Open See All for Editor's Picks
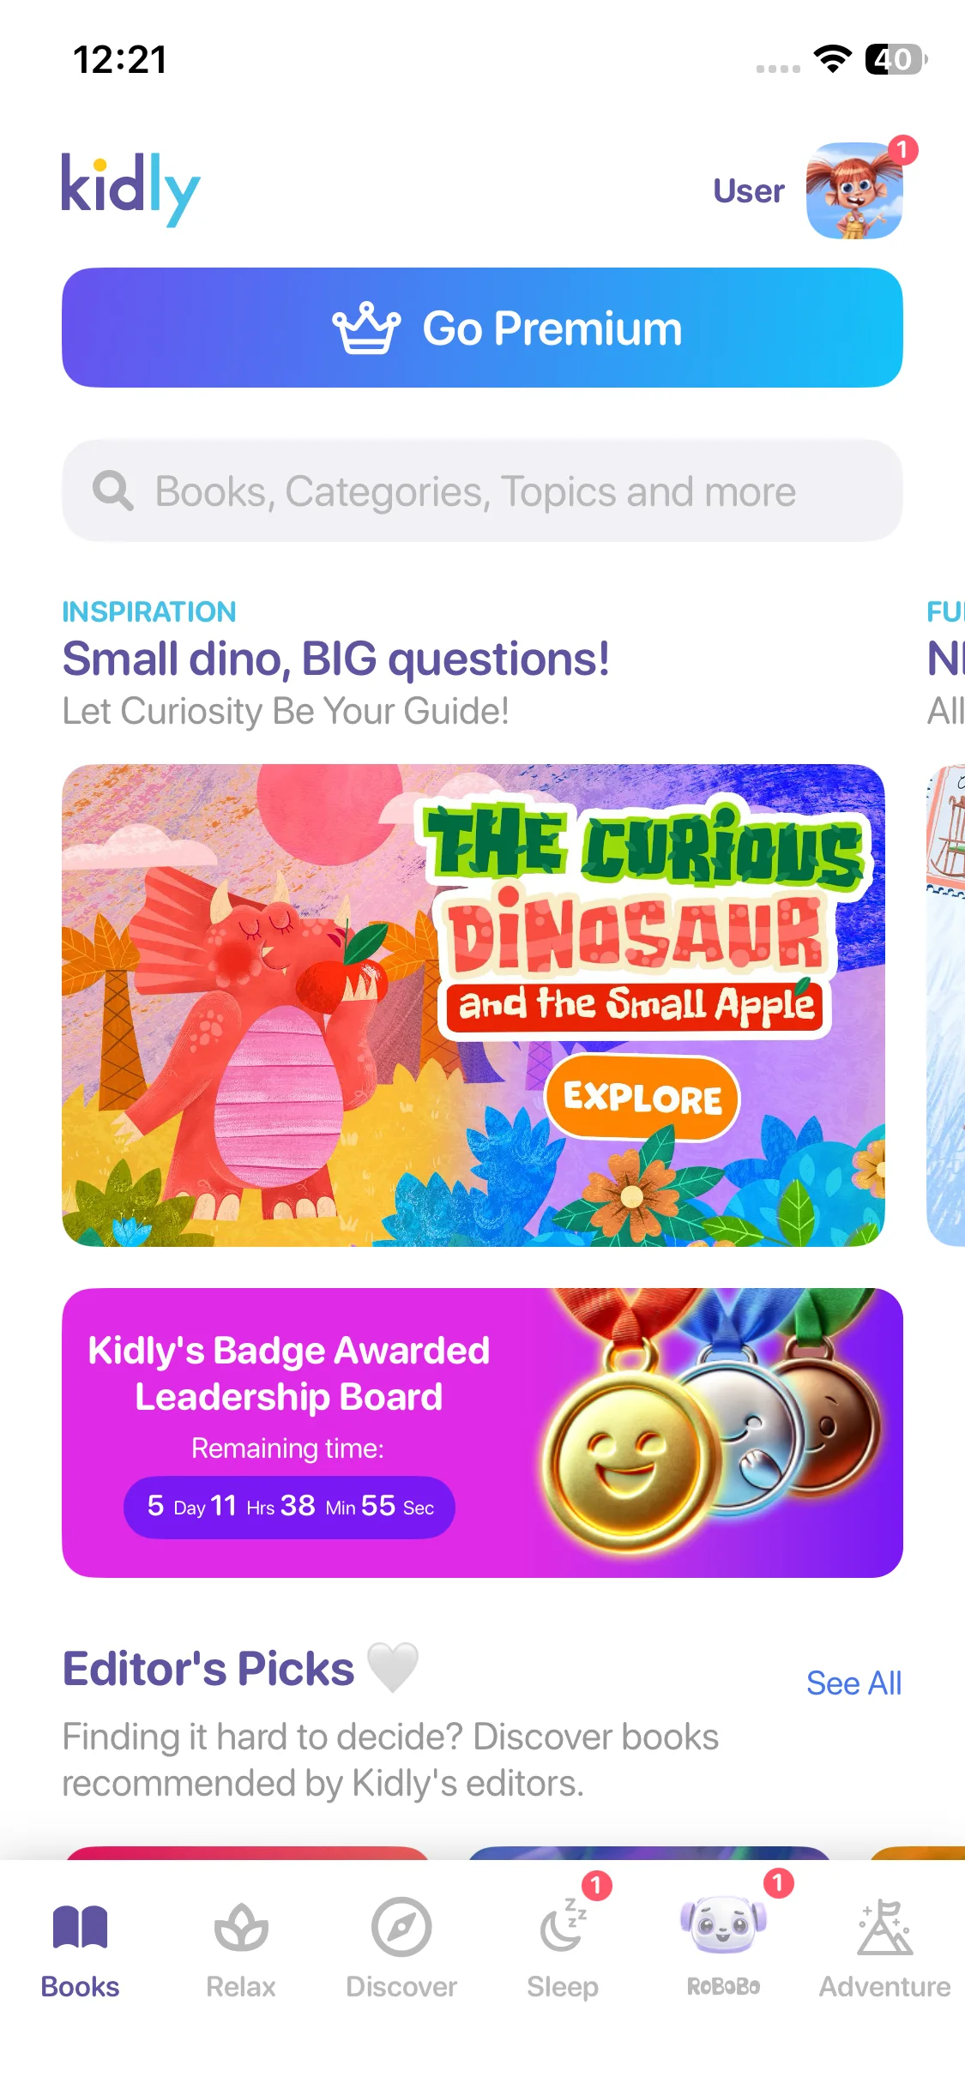 click(x=853, y=1683)
